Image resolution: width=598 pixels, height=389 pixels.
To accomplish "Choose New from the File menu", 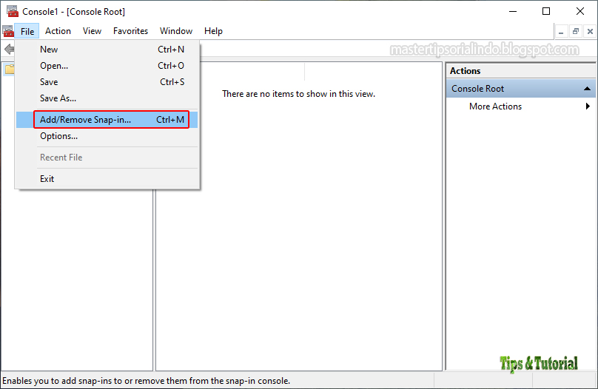I will pos(107,50).
